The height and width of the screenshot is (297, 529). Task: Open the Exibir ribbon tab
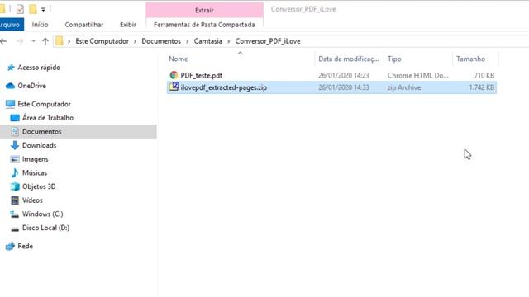[128, 25]
